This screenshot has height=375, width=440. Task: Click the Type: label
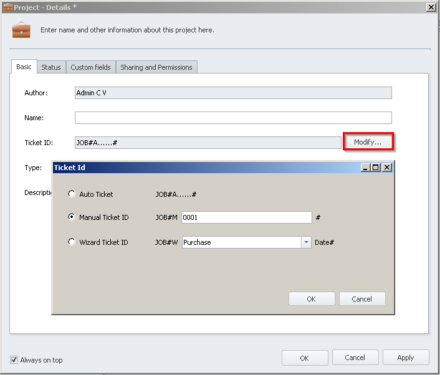click(x=33, y=168)
